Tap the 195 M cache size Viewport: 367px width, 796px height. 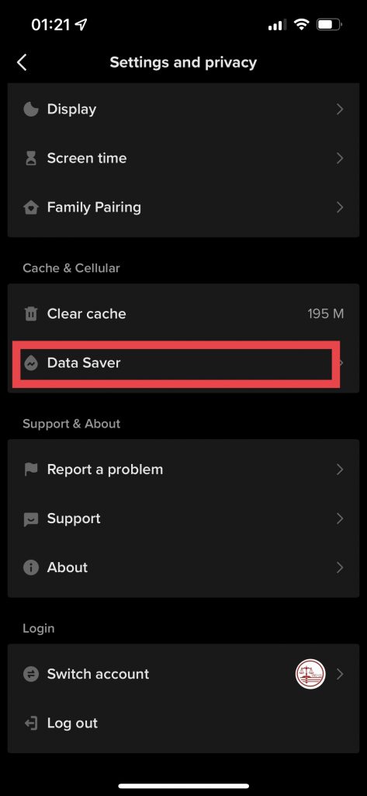[325, 314]
